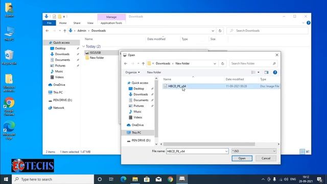Image resolution: width=327 pixels, height=184 pixels.
Task: Expand the dialog address path dropdown
Action: [215, 63]
